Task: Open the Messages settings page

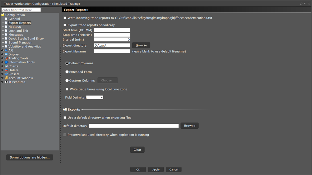Action: (x=16, y=35)
